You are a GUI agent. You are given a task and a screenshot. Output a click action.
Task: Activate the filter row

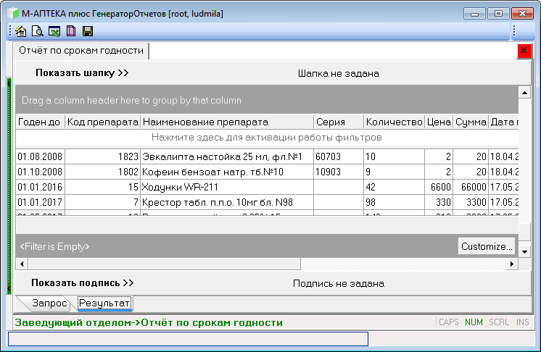pyautogui.click(x=266, y=137)
